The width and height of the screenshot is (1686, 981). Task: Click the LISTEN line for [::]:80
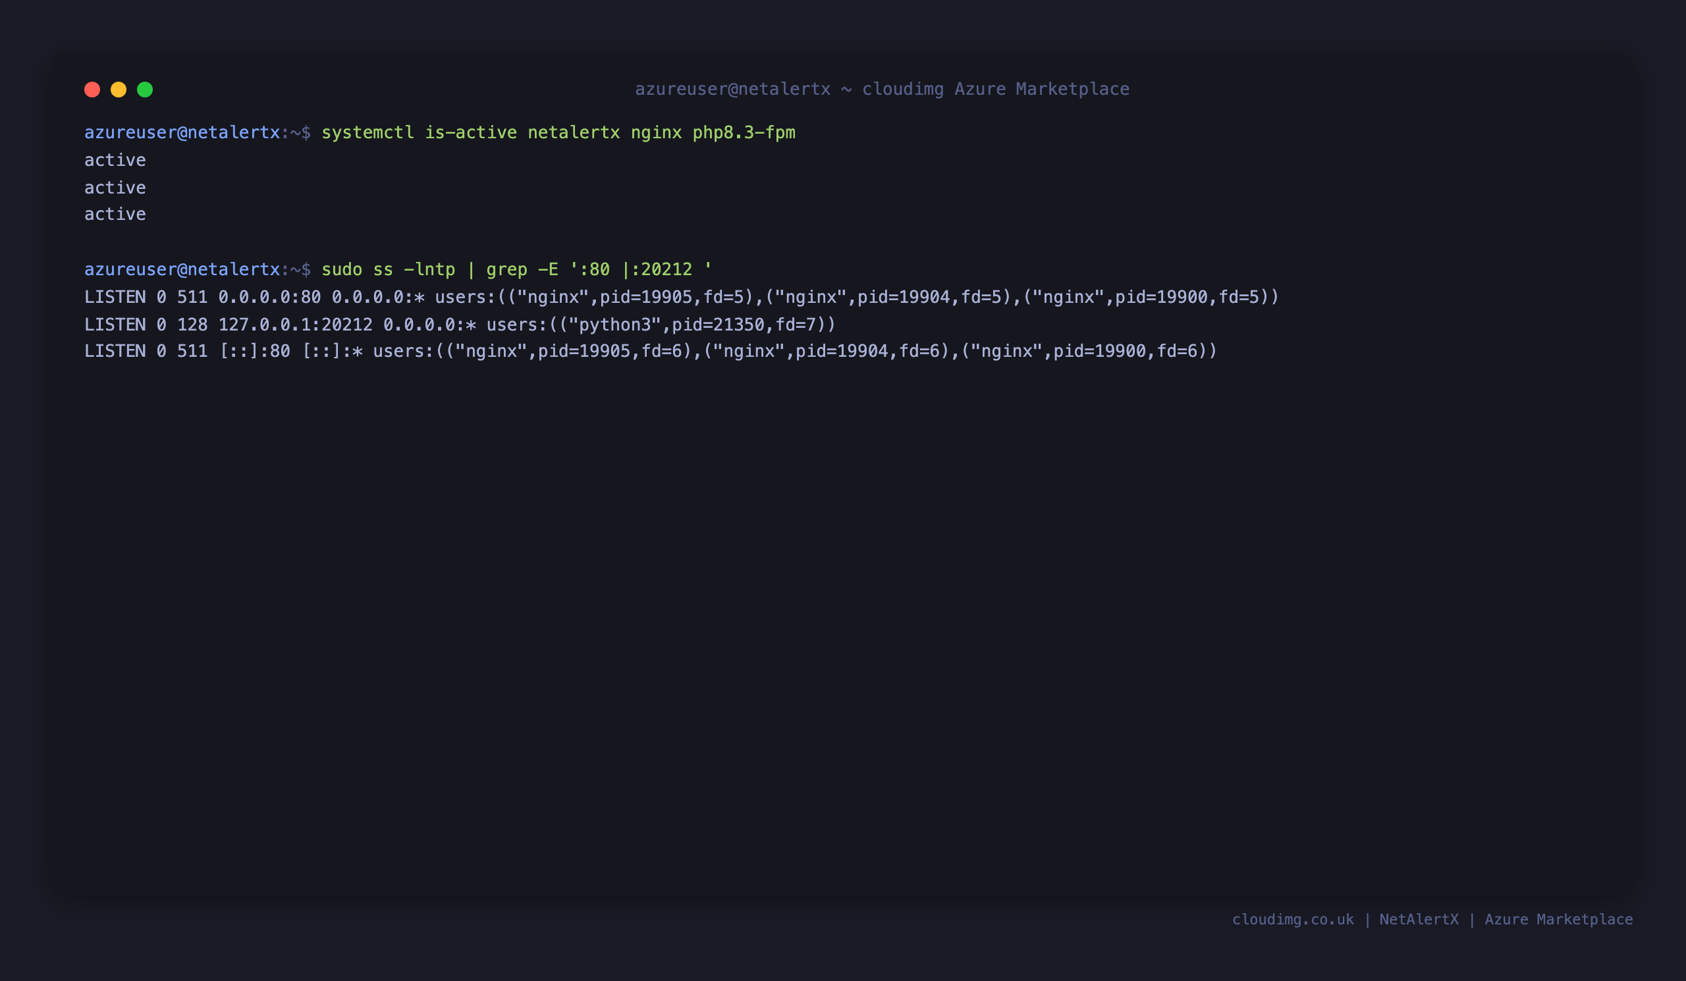coord(651,352)
